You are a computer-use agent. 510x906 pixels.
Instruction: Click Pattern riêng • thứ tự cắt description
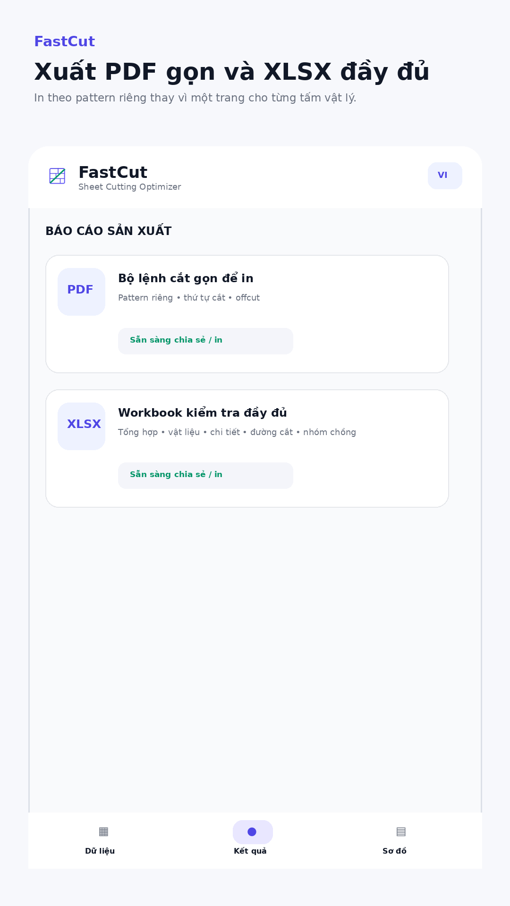189,298
